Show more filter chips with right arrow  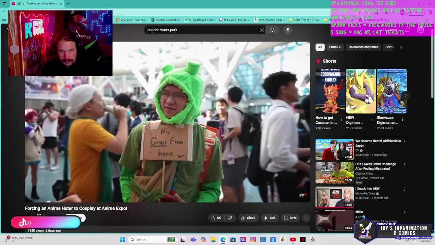401,47
